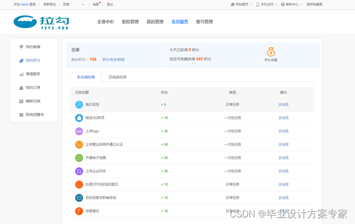Click 去完成 for 每日签到
The width and height of the screenshot is (355, 224).
(x=284, y=105)
